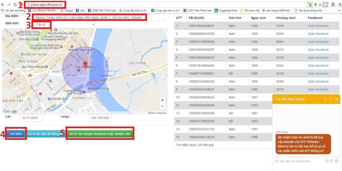342x171 pixels.
Task: Open facebook link for row 5
Action: [x=318, y=58]
